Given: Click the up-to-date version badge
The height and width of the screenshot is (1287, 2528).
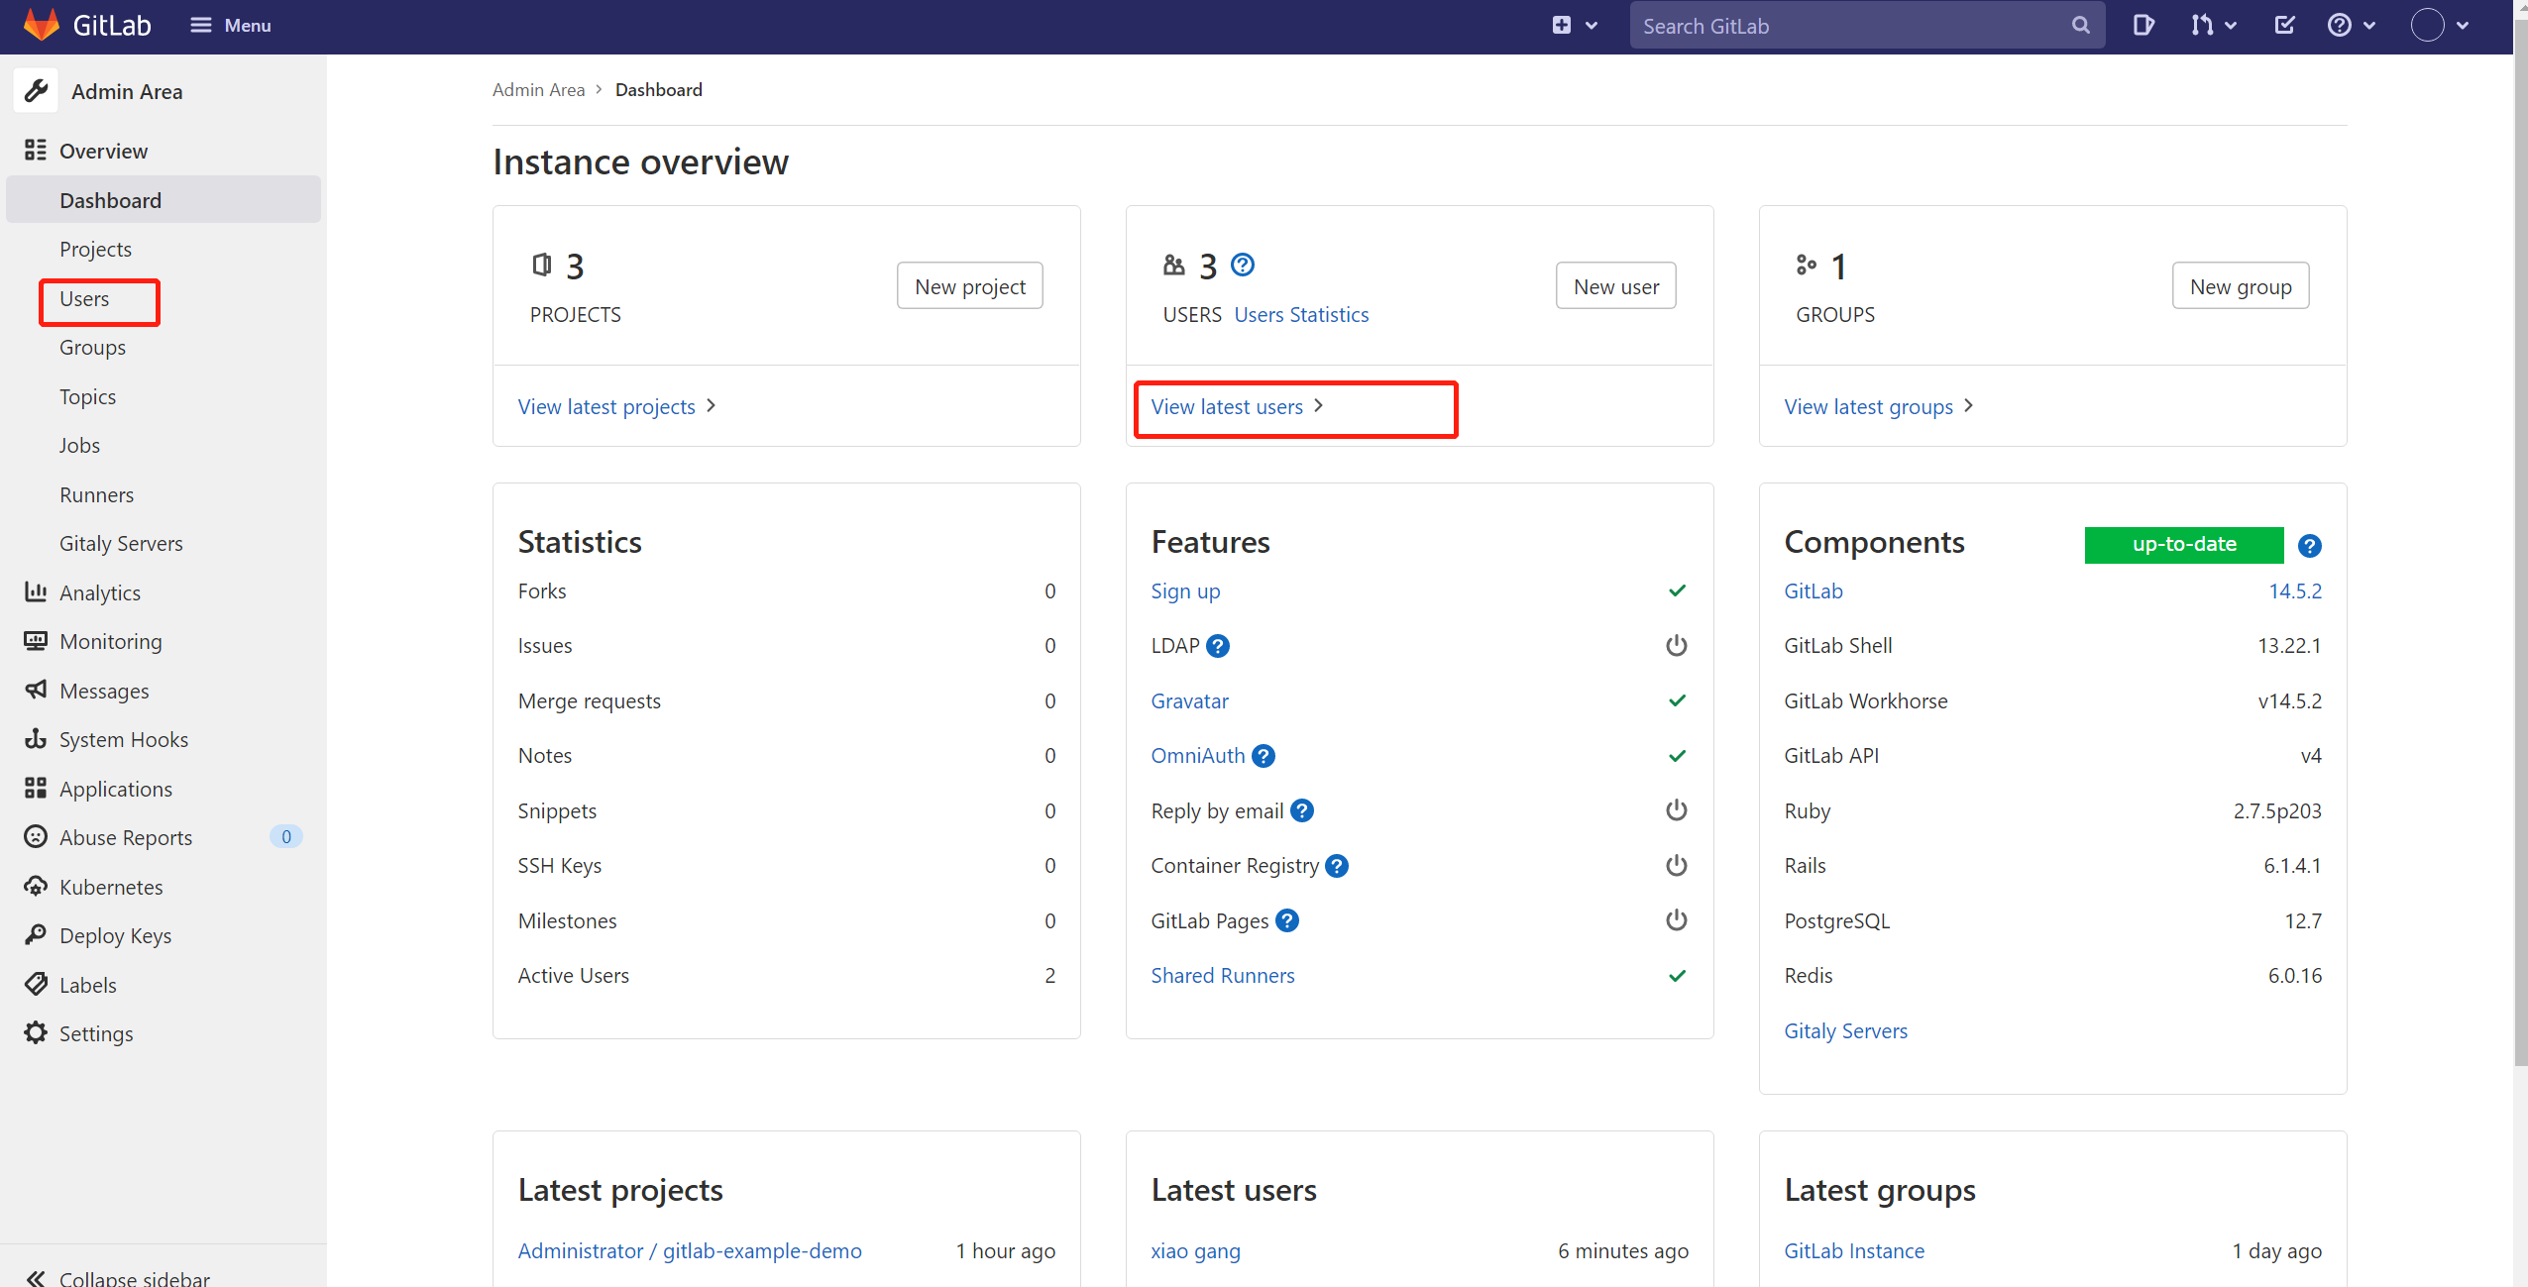Looking at the screenshot, I should (x=2183, y=544).
